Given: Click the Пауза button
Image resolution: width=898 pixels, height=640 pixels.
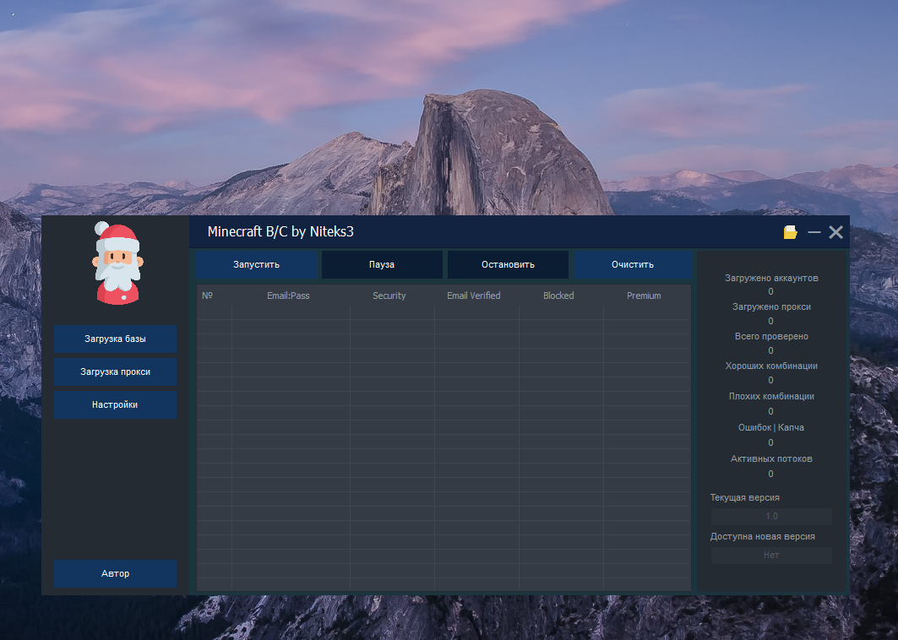Looking at the screenshot, I should pyautogui.click(x=382, y=264).
